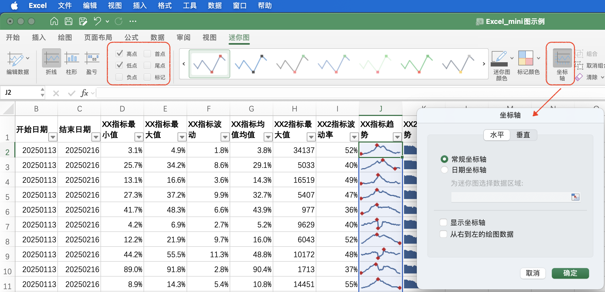The height and width of the screenshot is (292, 605).
Task: Open the Marker Color (标记颜色) swatch
Action: [x=526, y=58]
